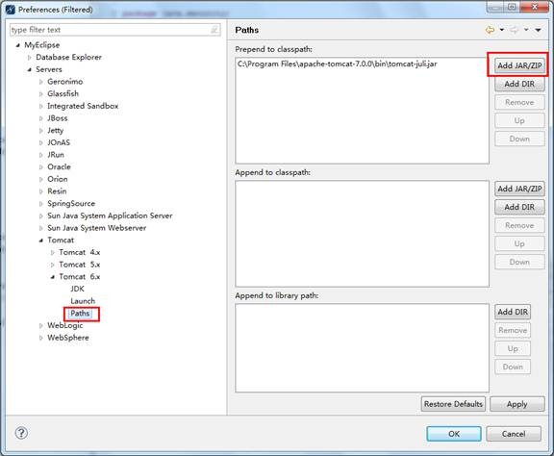The height and width of the screenshot is (456, 554).
Task: Select the Paths tree item
Action: [x=80, y=314]
